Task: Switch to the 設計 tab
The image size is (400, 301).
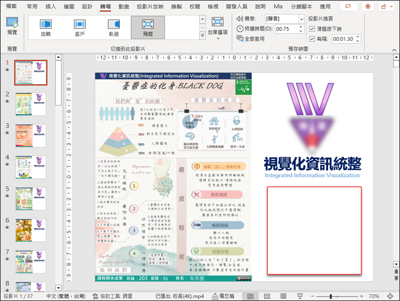Action: click(87, 6)
